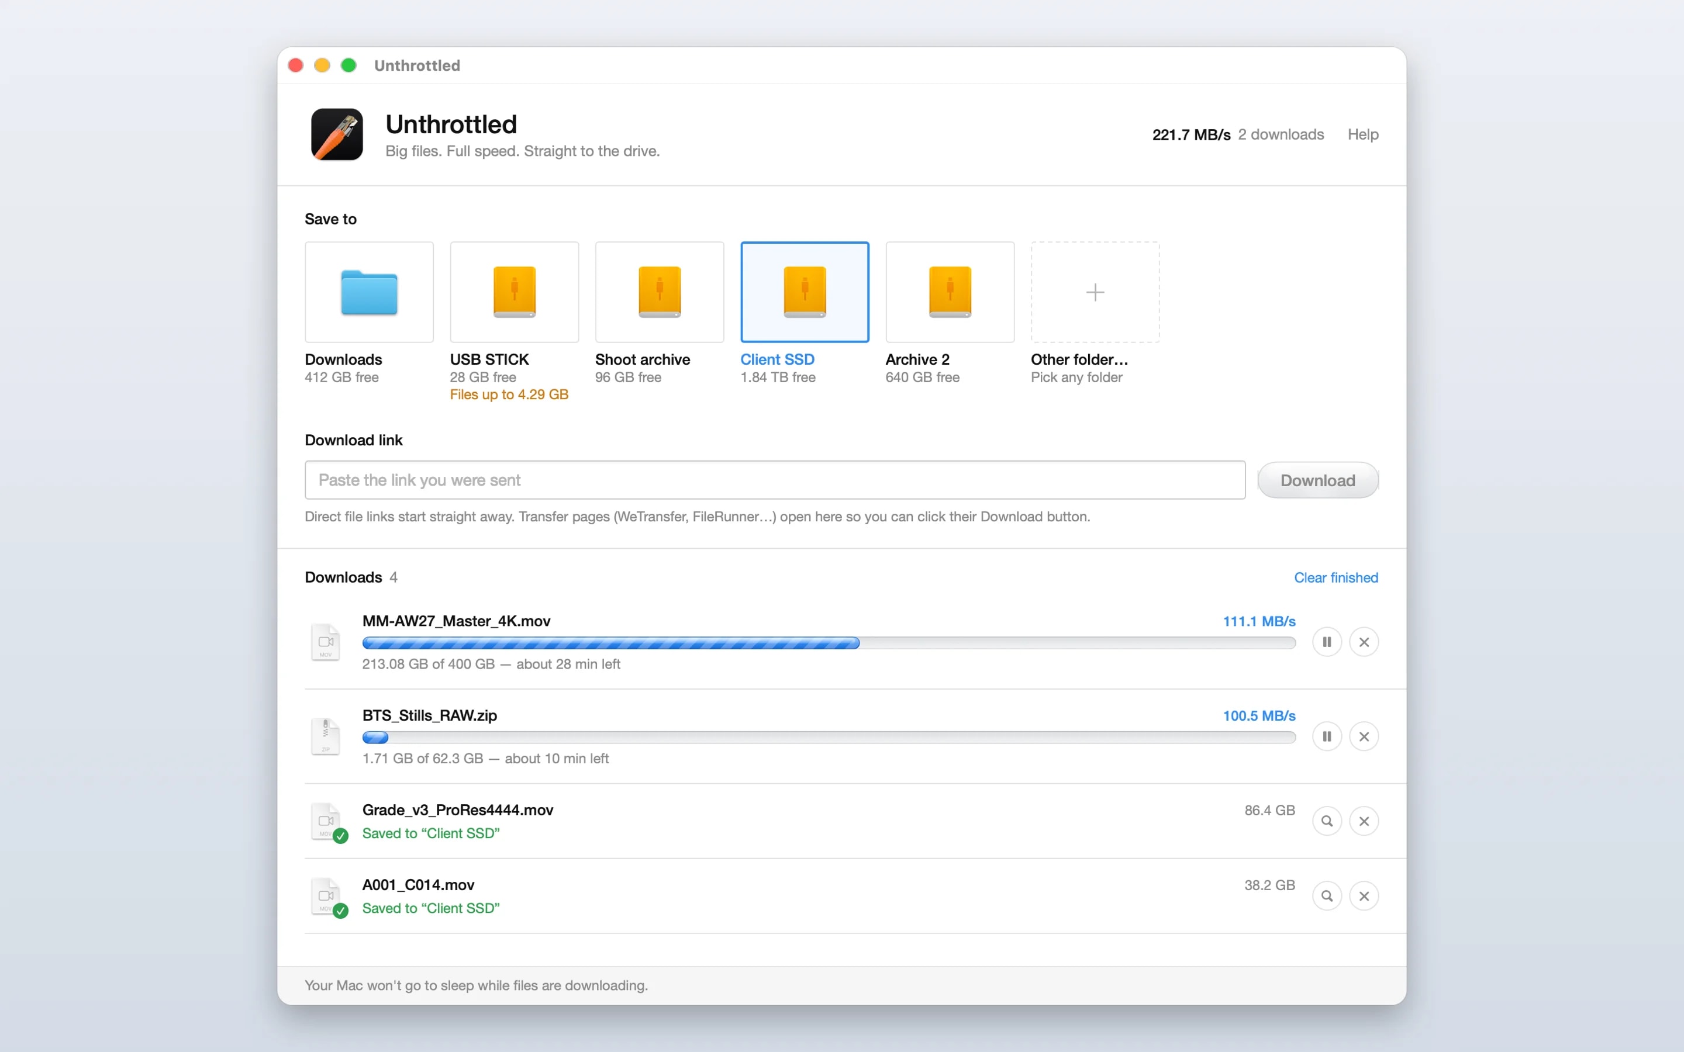This screenshot has width=1684, height=1052.
Task: Click the MM-AW27_Master_4K.mov progress bar
Action: pos(829,643)
